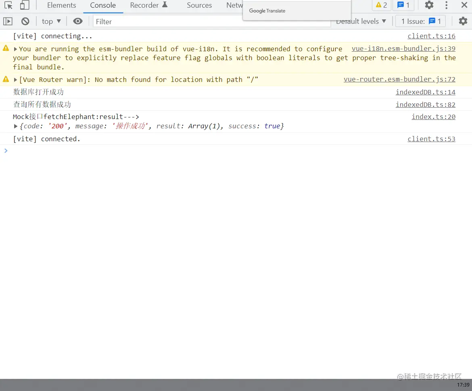Open source link client.ts:53
Screen dimensions: 472x391
(431, 139)
